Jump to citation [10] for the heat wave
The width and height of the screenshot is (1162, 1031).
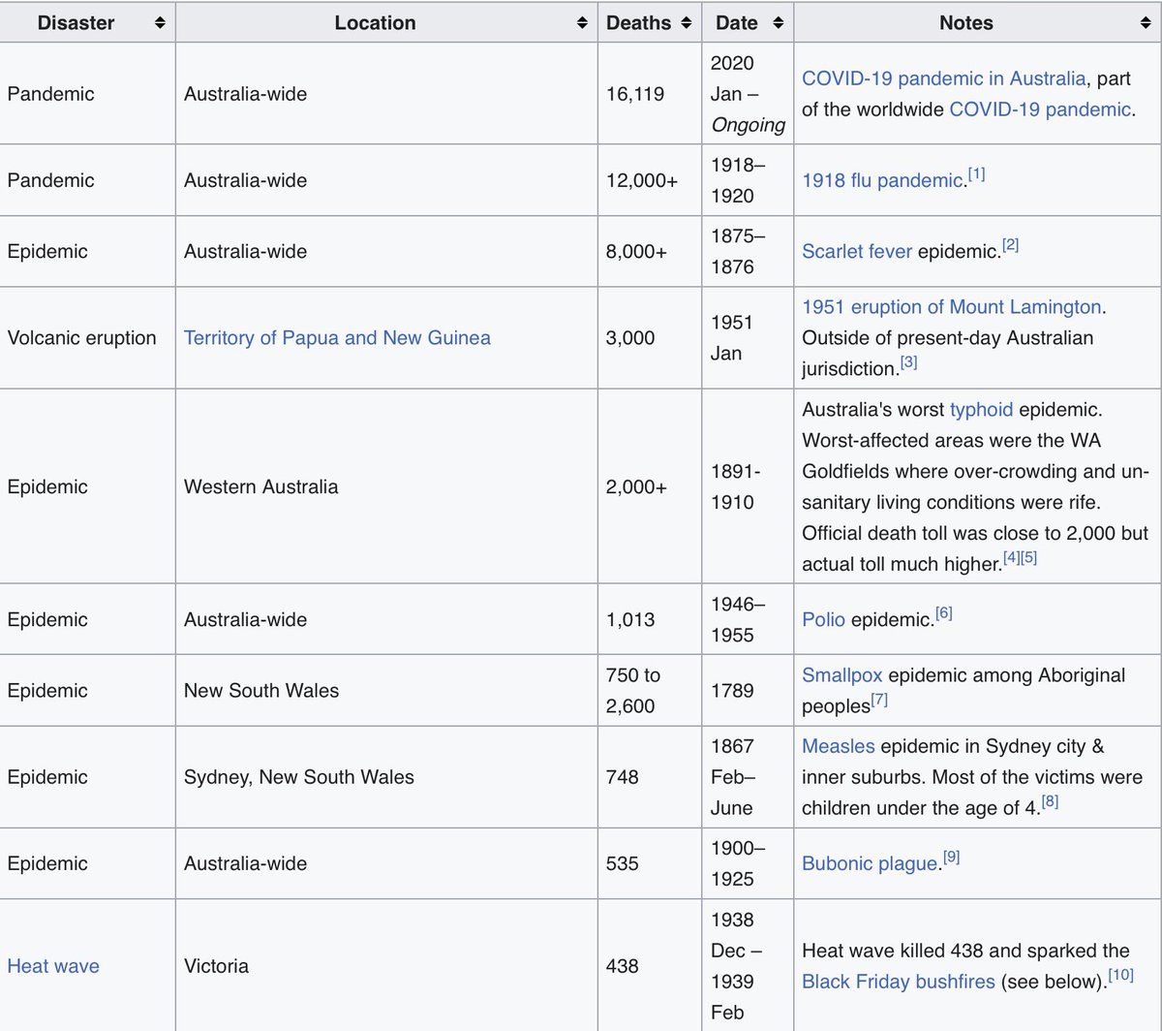pyautogui.click(x=1120, y=976)
